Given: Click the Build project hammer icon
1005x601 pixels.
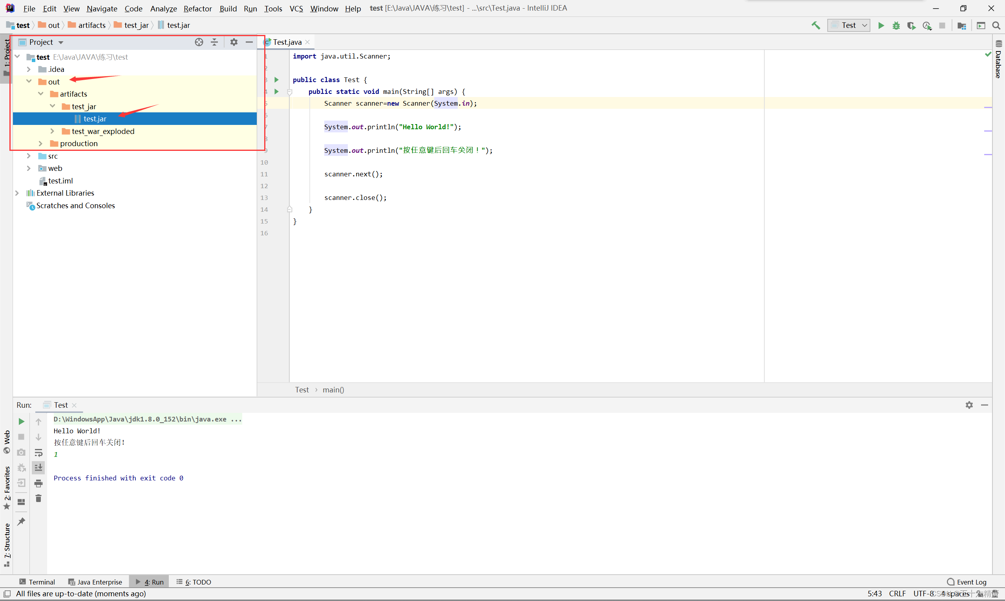Looking at the screenshot, I should [815, 26].
